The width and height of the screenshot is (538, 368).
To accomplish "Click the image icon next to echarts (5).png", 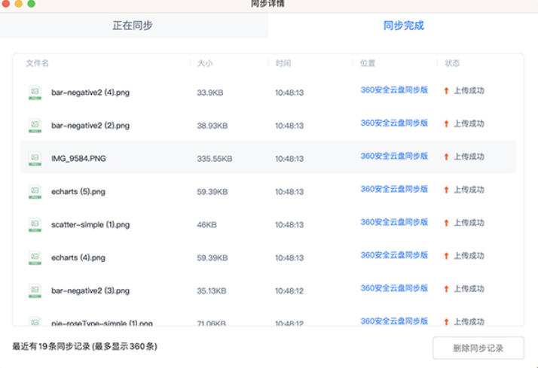I will [x=35, y=192].
